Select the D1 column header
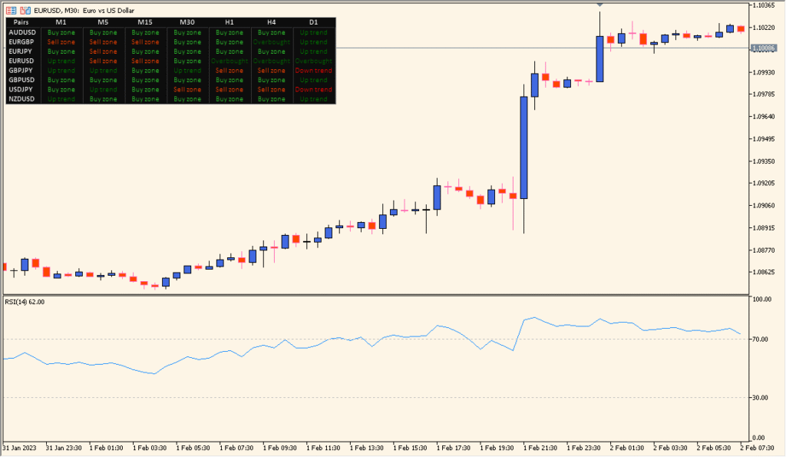Screen dimensions: 786x457 click(313, 22)
